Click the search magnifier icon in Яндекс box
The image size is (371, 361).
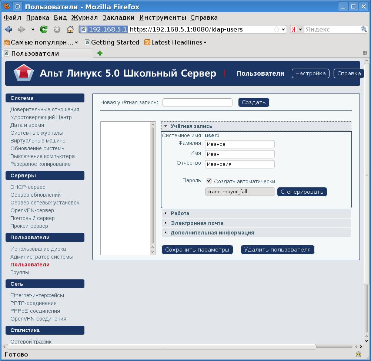364,29
